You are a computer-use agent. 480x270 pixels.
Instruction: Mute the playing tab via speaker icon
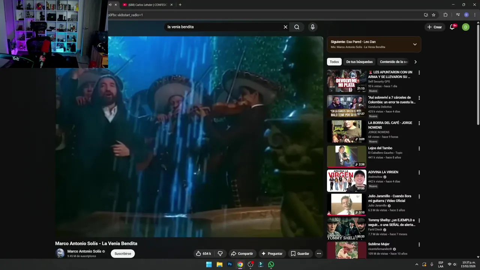(110, 5)
